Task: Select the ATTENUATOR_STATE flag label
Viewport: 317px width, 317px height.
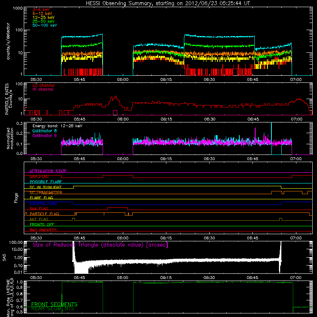Action: tap(48, 171)
